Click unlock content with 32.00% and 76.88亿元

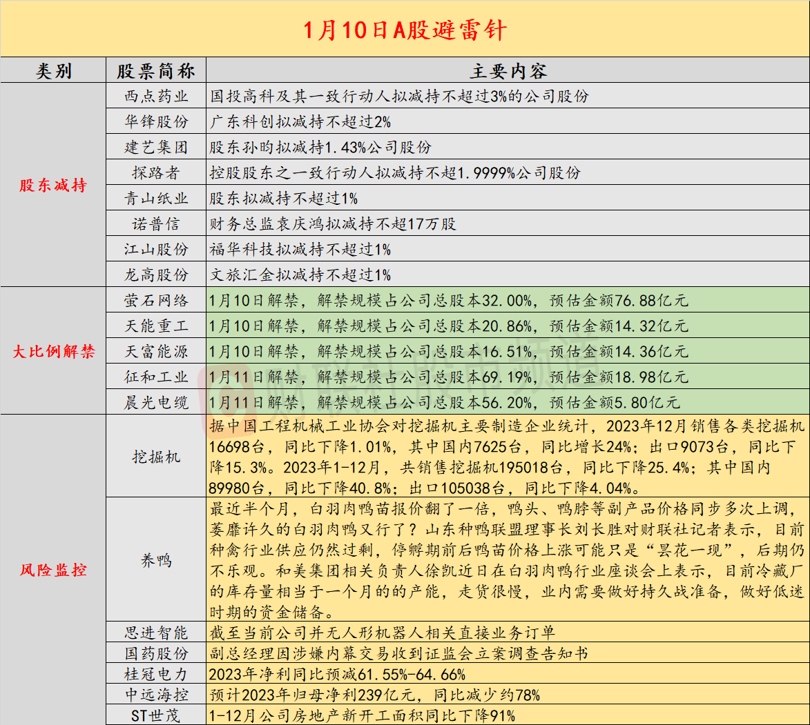click(448, 300)
